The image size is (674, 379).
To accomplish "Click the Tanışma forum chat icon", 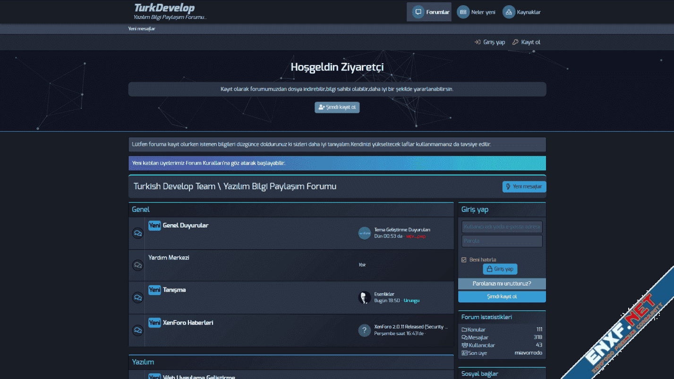I will pos(137,298).
